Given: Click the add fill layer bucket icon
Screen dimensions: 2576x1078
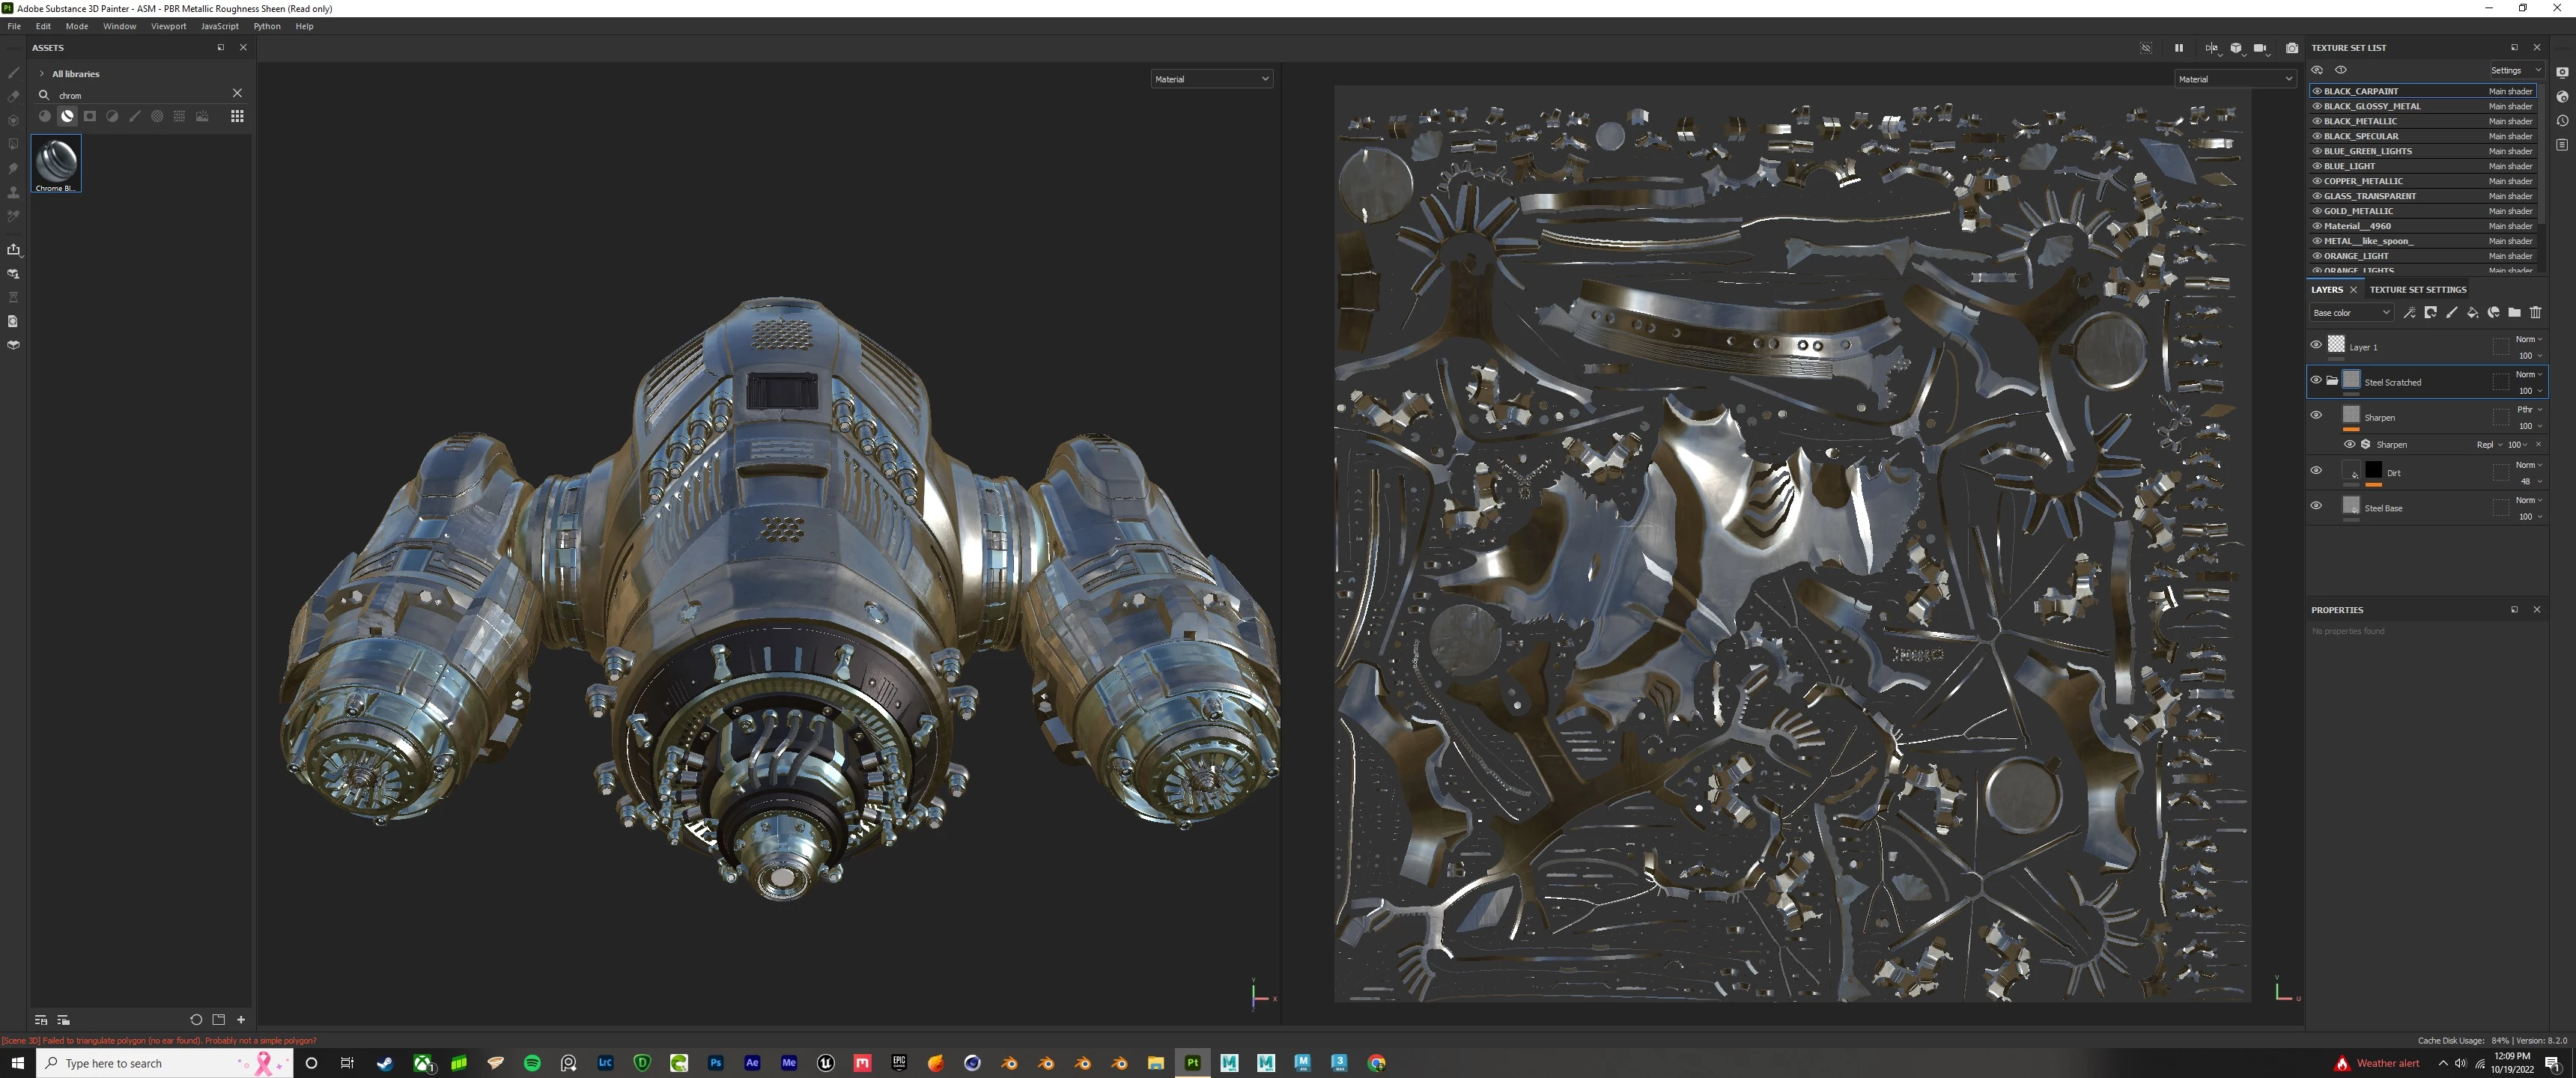Looking at the screenshot, I should click(2472, 313).
